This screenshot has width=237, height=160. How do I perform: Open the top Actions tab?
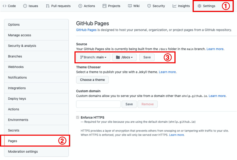(87, 6)
